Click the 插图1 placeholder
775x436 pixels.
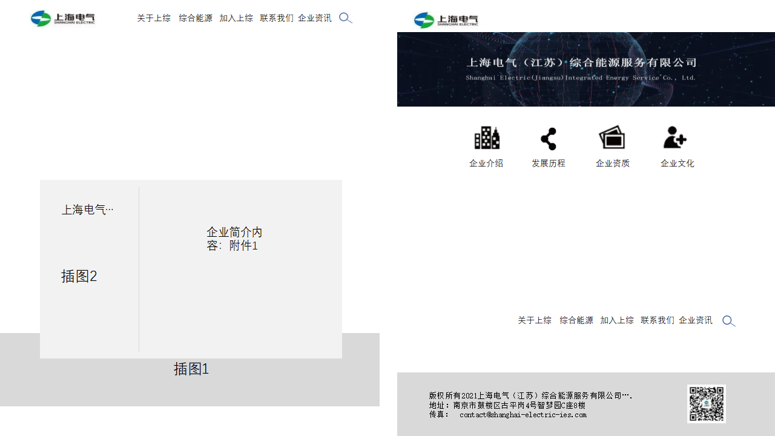point(191,369)
